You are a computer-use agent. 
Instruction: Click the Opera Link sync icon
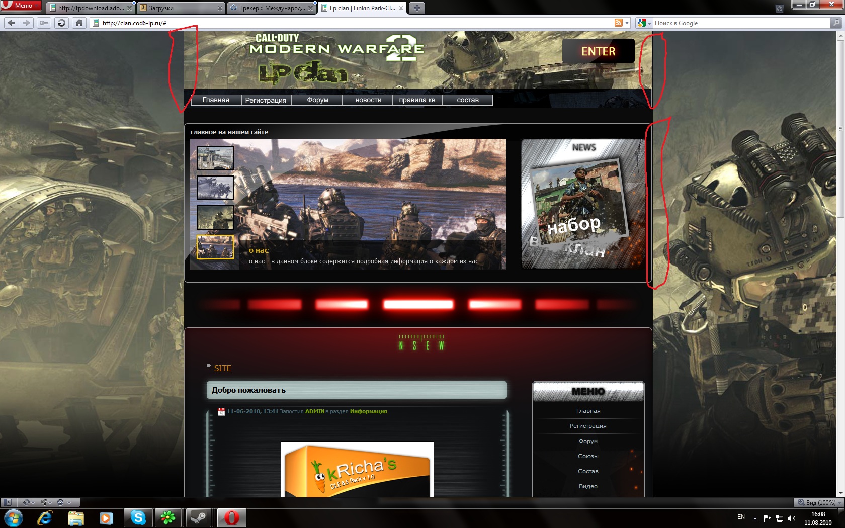pos(27,502)
